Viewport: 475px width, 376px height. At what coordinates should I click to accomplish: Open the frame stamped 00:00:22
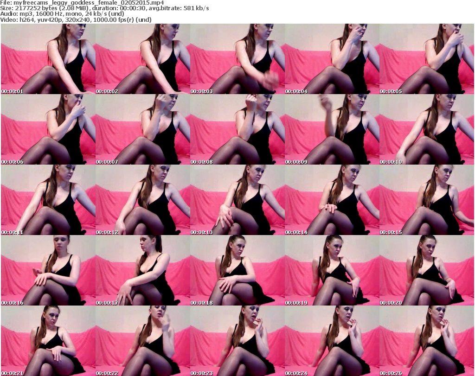(x=143, y=341)
